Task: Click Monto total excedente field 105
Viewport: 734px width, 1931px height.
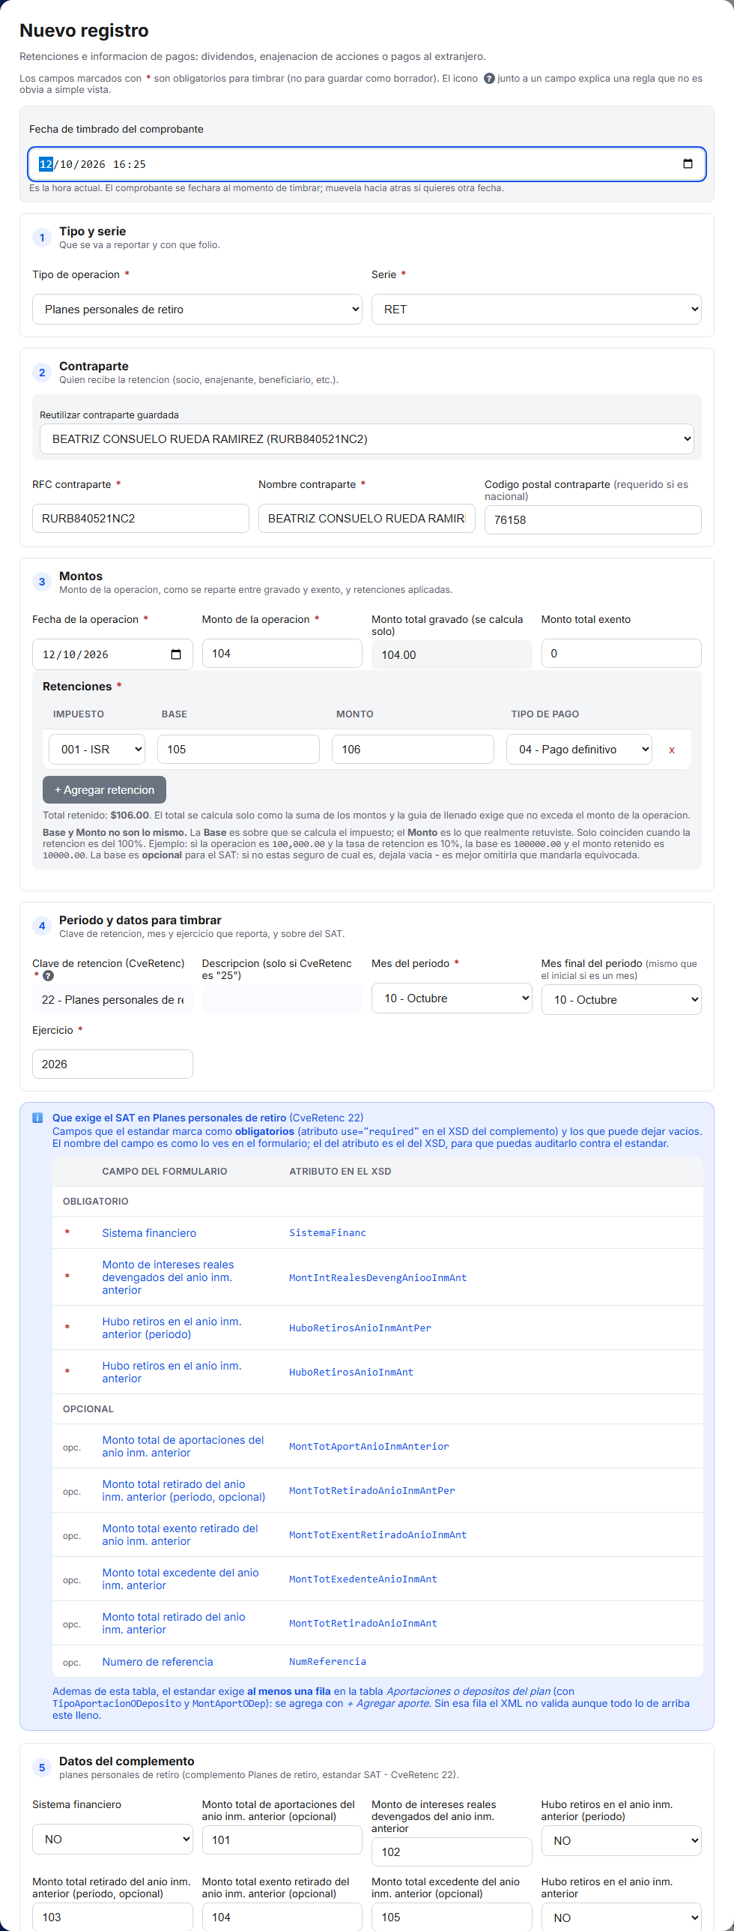Action: (x=452, y=1917)
